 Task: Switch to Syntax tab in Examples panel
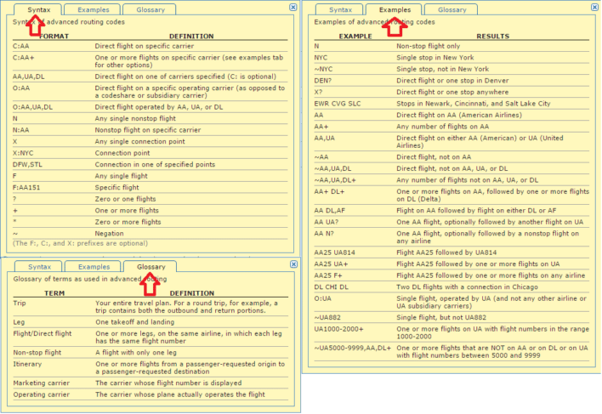pos(340,9)
